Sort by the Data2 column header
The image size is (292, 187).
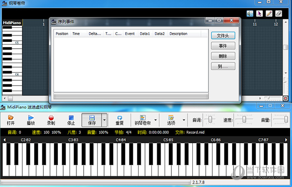[x=160, y=34]
